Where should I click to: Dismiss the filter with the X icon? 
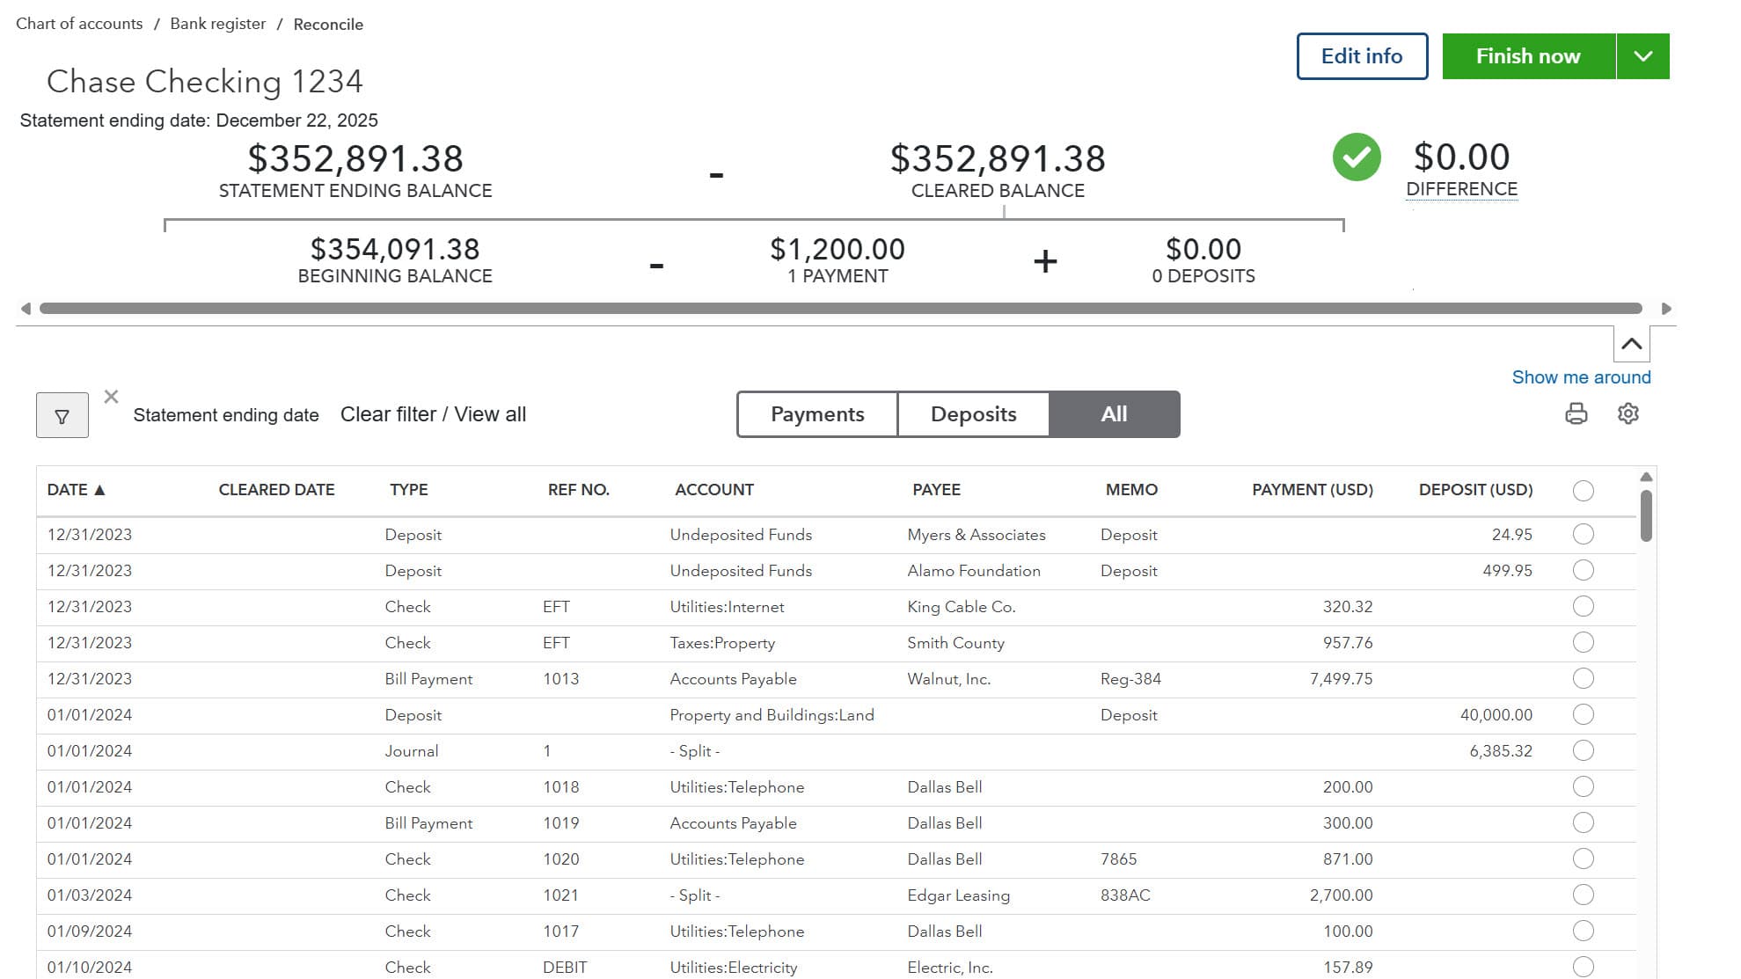click(x=111, y=397)
